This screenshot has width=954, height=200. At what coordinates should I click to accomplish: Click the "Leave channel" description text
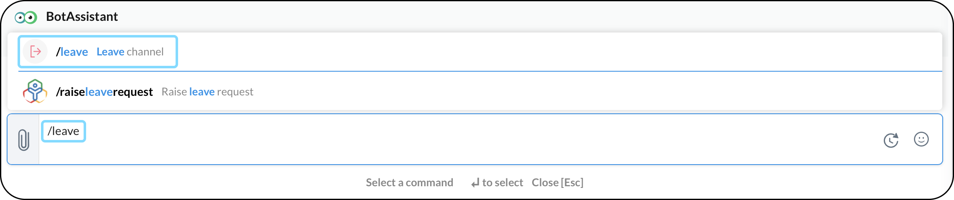tap(130, 52)
